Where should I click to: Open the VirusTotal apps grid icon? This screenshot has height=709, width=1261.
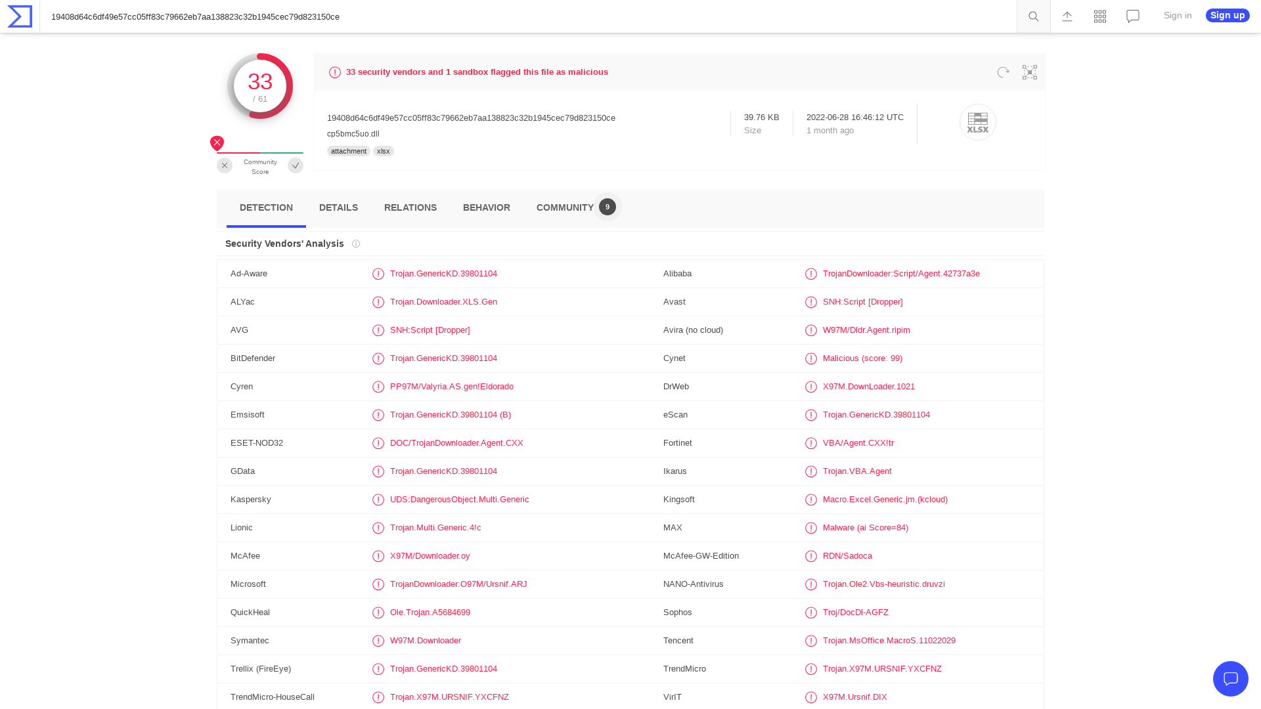tap(1099, 16)
